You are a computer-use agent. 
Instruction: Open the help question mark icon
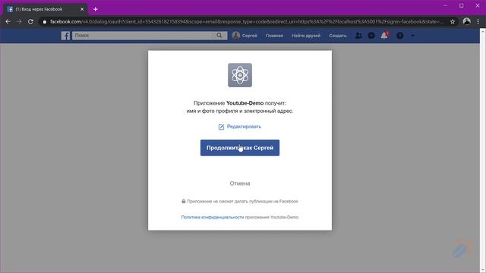coord(400,36)
